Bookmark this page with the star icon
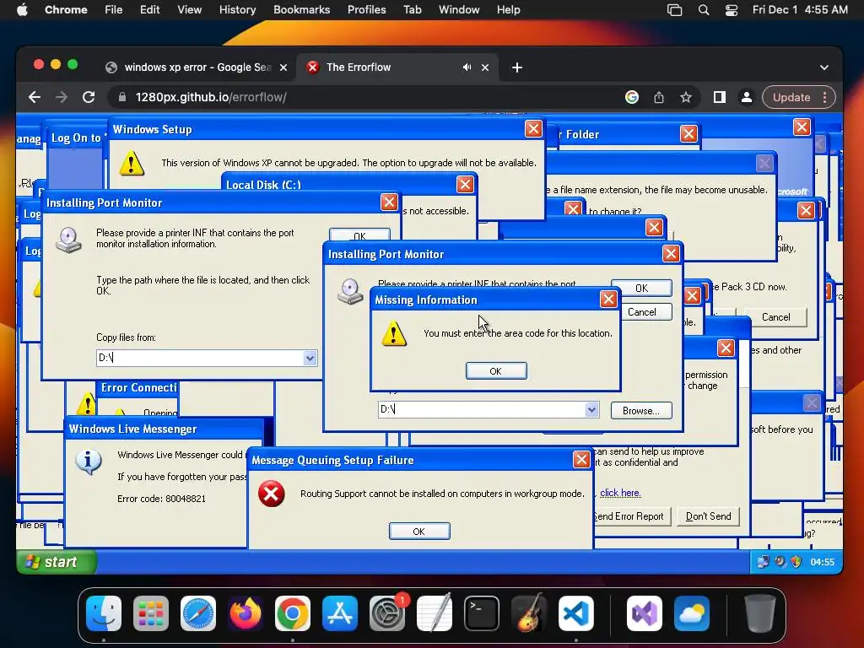864x648 pixels. [685, 98]
